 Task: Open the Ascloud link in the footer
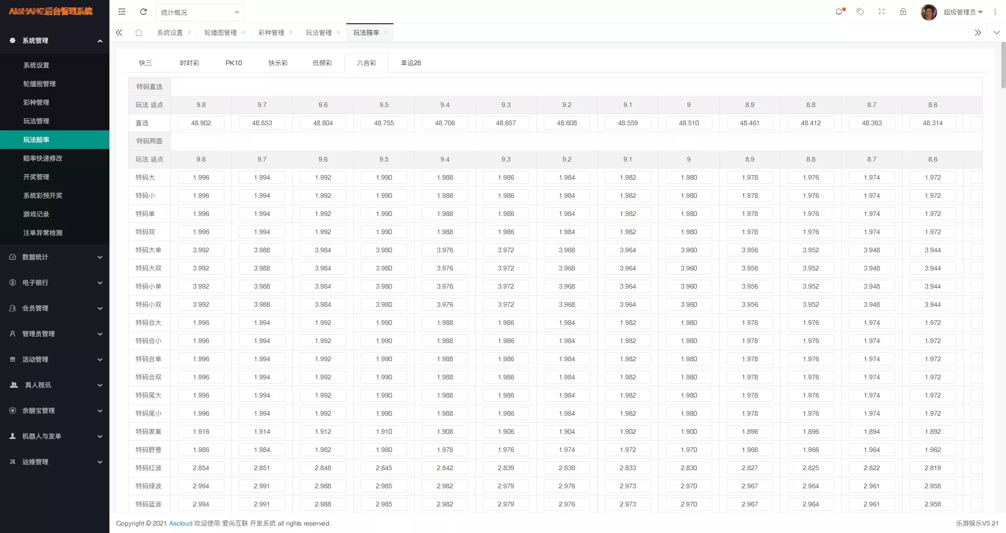[x=180, y=523]
